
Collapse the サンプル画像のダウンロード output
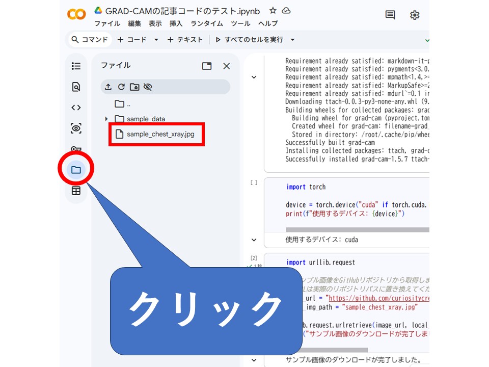(x=254, y=360)
